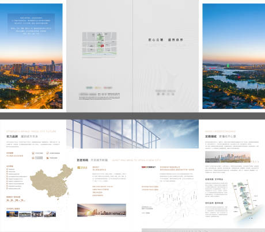Click the first small icon in the brand feature grid
The image size is (265, 232).
33,153
